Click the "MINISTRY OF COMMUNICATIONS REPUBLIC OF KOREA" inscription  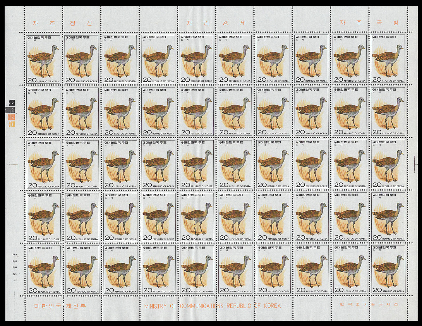[212, 306]
